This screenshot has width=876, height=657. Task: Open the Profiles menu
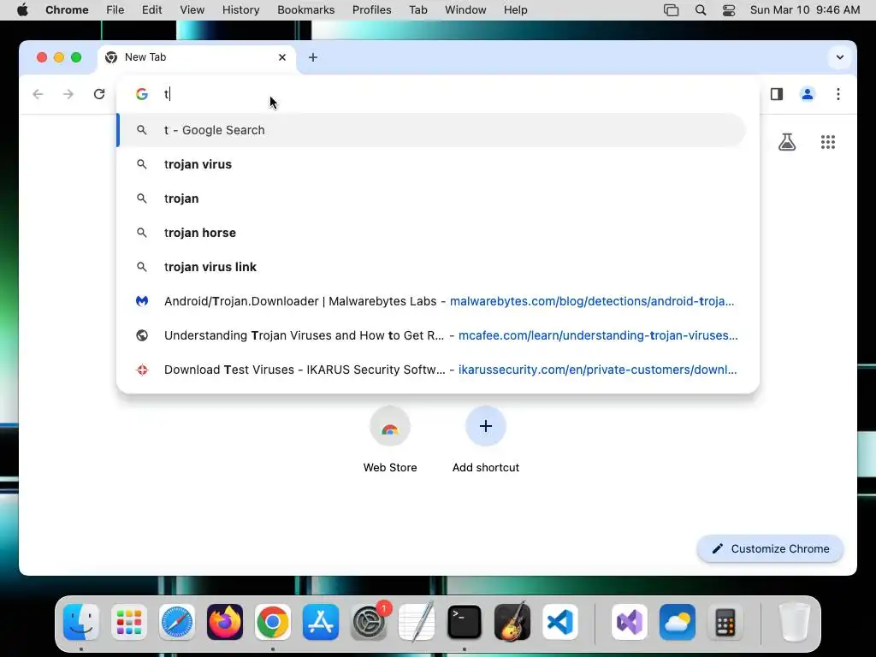pyautogui.click(x=371, y=10)
